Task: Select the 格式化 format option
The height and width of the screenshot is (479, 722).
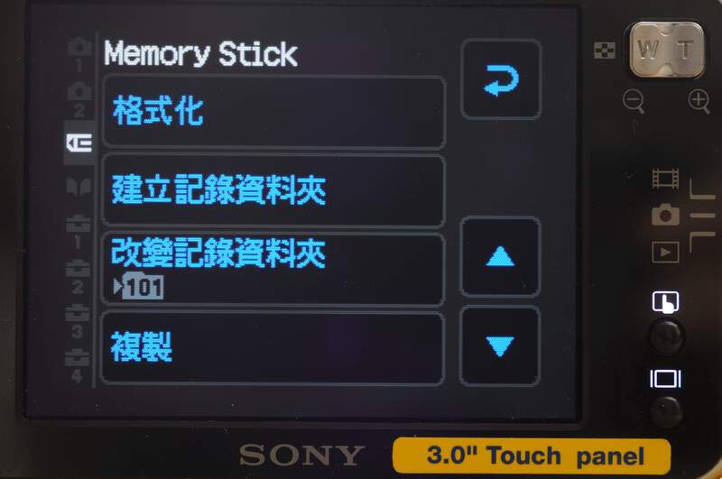Action: pos(273,112)
